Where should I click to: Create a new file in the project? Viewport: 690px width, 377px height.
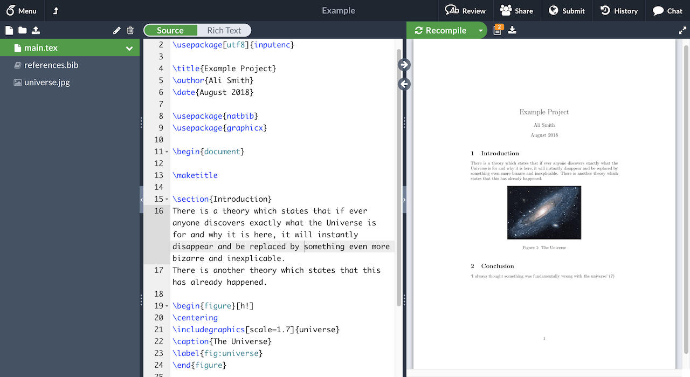click(9, 30)
